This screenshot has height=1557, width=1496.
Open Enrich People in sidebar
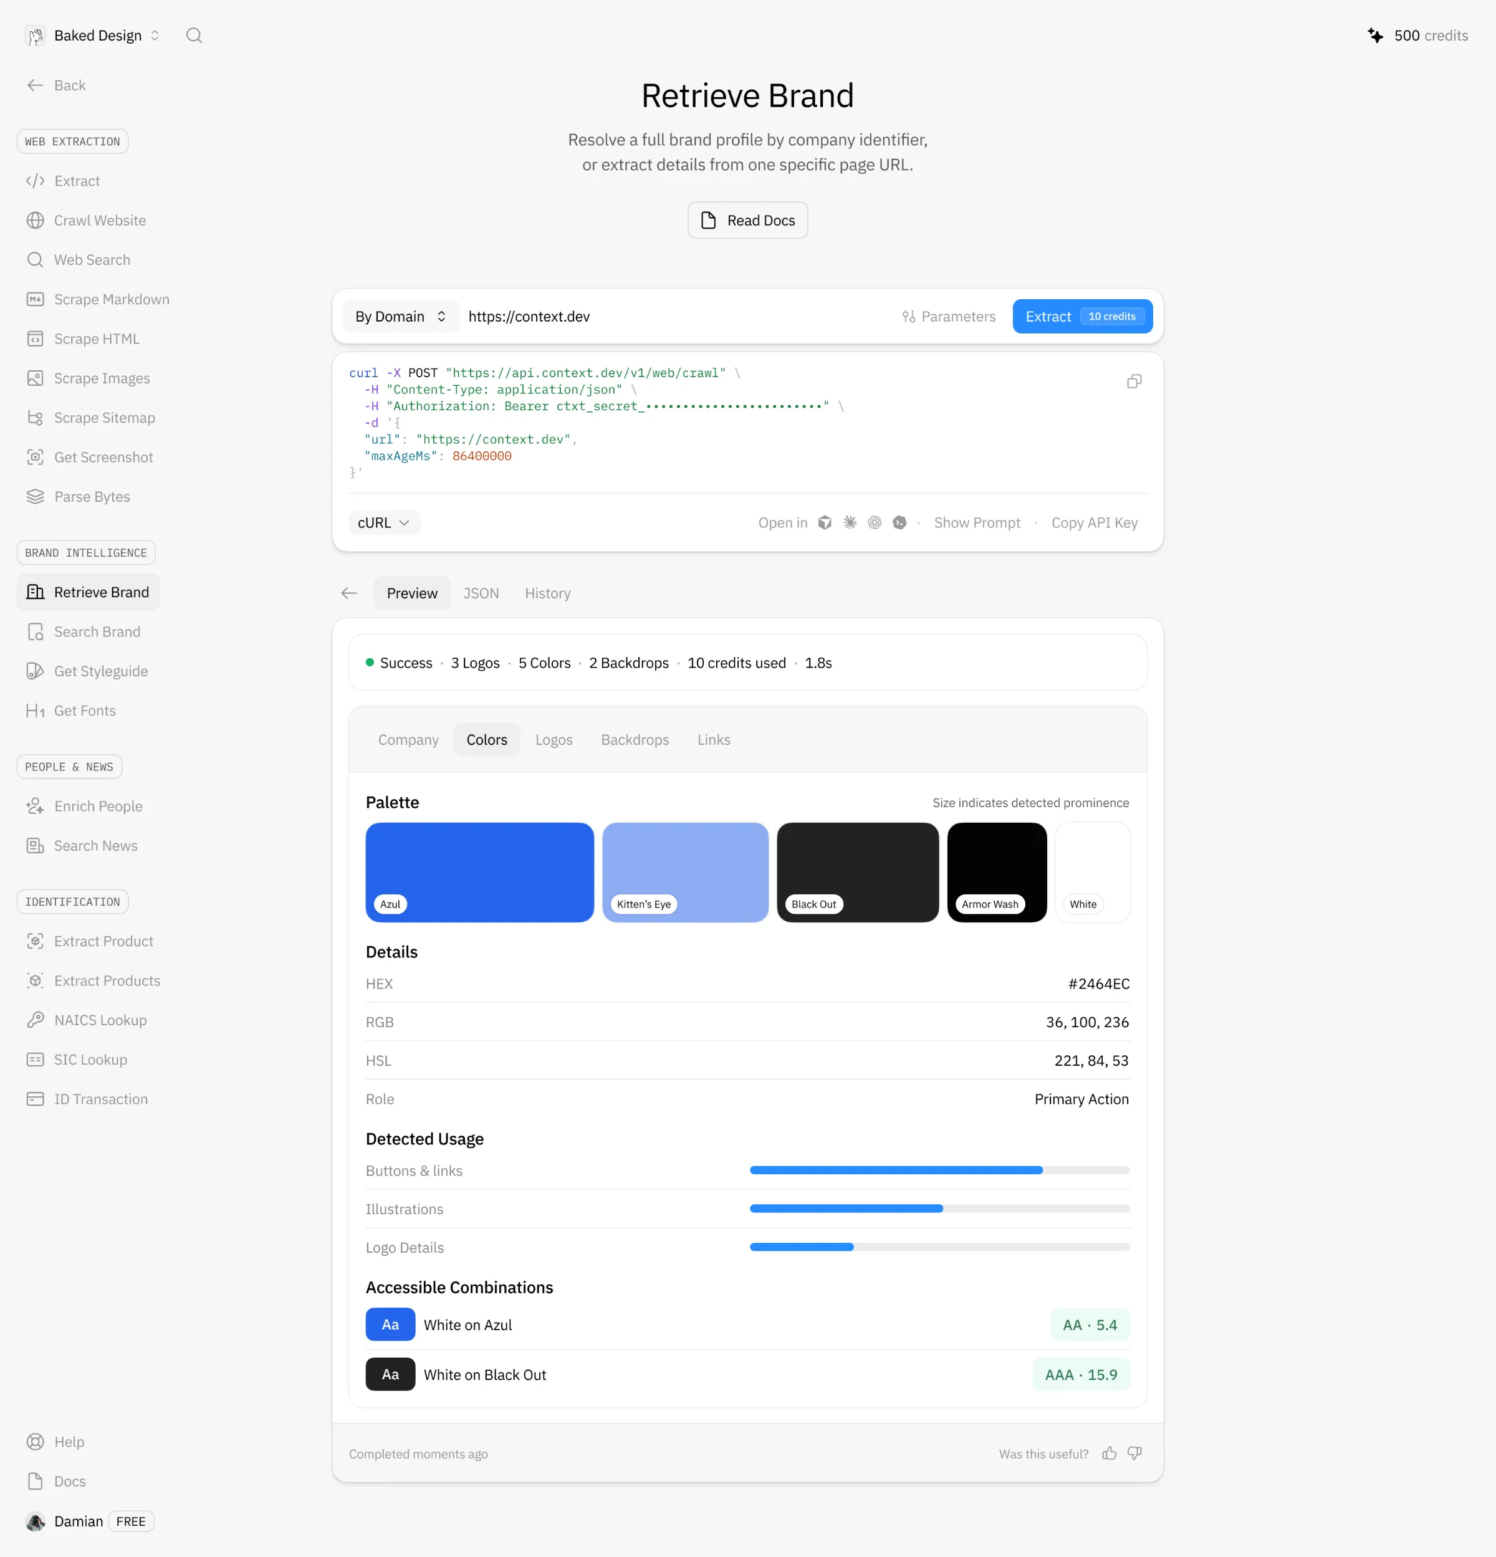point(84,807)
